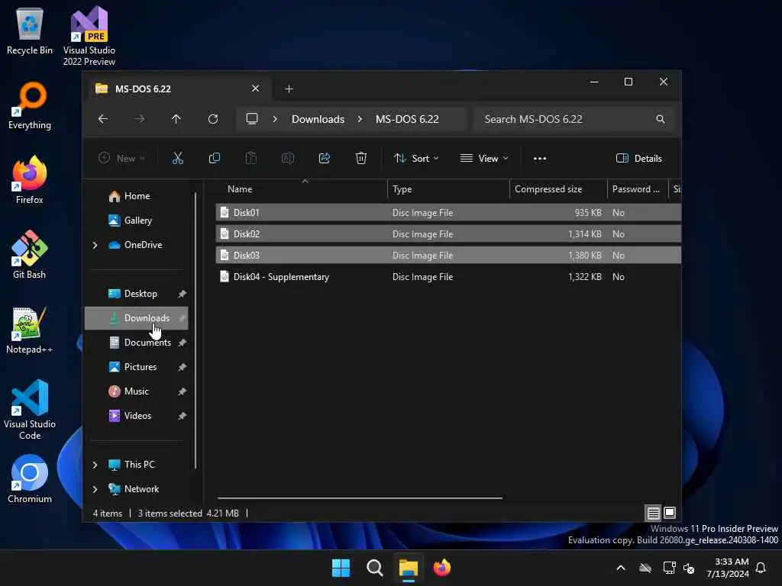Toggle the Details pane button

(639, 159)
